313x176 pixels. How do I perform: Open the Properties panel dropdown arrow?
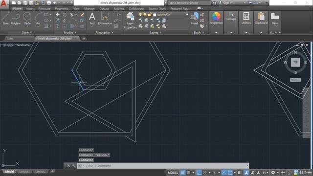216,33
